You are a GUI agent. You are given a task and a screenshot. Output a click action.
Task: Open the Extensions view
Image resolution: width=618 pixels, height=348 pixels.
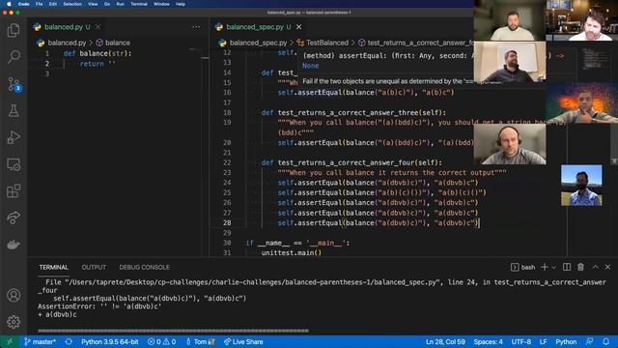[14, 191]
